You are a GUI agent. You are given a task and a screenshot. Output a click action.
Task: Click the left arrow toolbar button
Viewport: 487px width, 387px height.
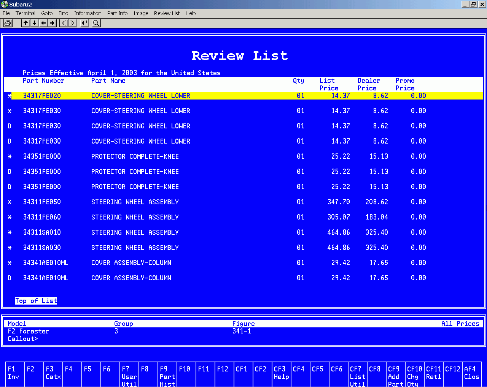[x=43, y=23]
